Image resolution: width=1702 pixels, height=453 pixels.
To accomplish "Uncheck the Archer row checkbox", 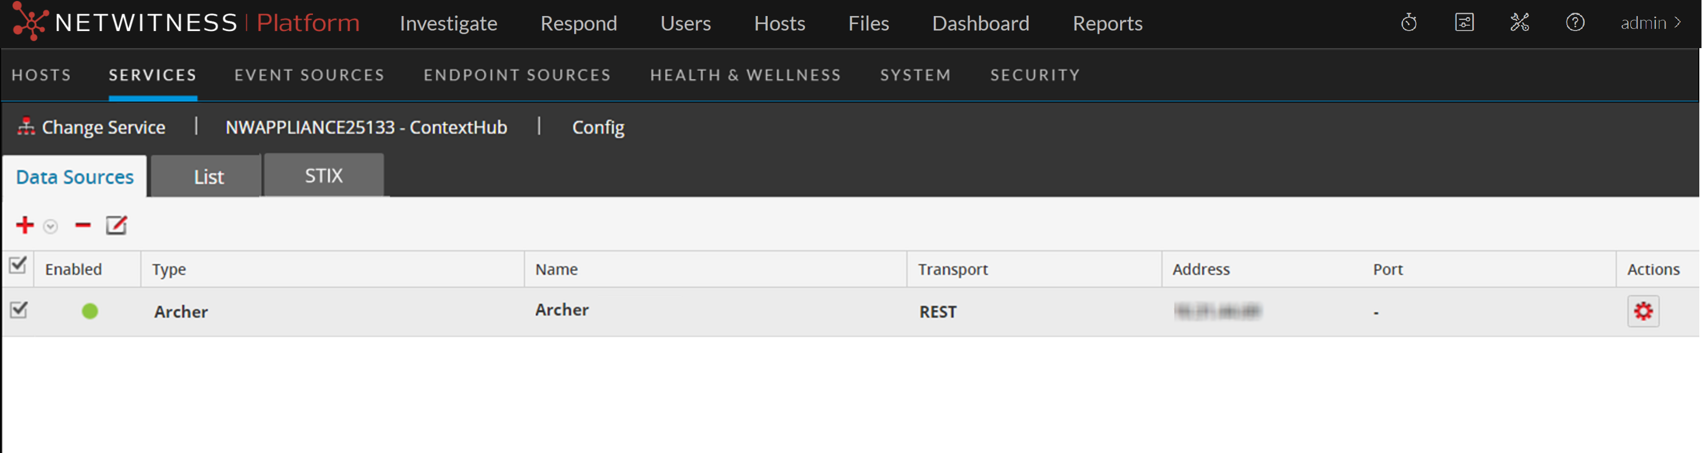I will [19, 310].
